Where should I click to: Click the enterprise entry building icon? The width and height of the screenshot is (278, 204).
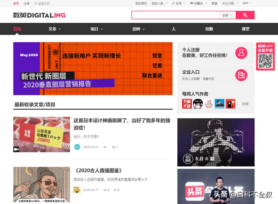point(241,75)
